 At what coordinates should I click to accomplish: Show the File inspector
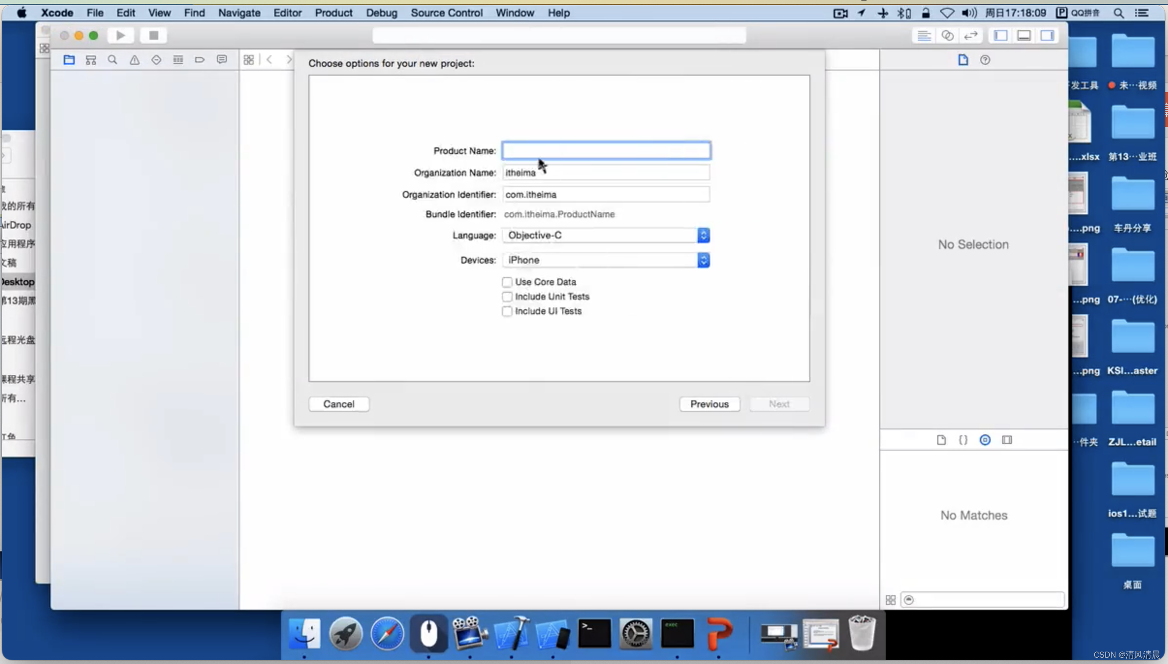click(x=963, y=60)
